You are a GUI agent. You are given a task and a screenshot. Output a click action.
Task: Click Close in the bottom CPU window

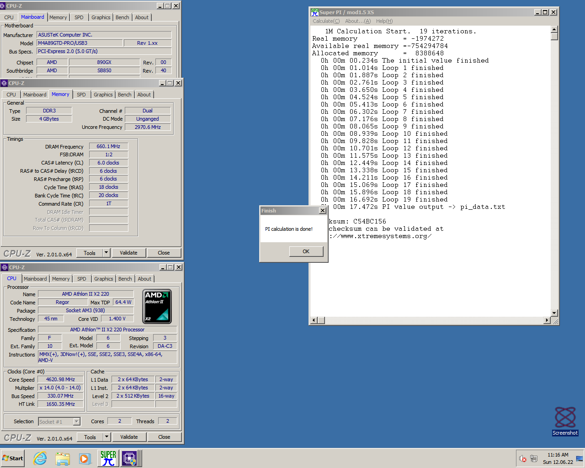[x=164, y=437]
